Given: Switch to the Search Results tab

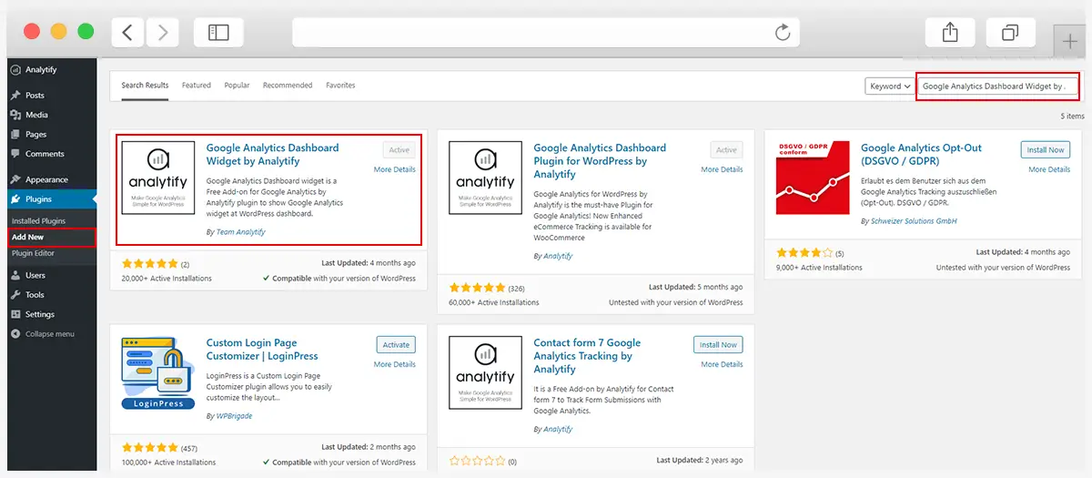Looking at the screenshot, I should 145,86.
